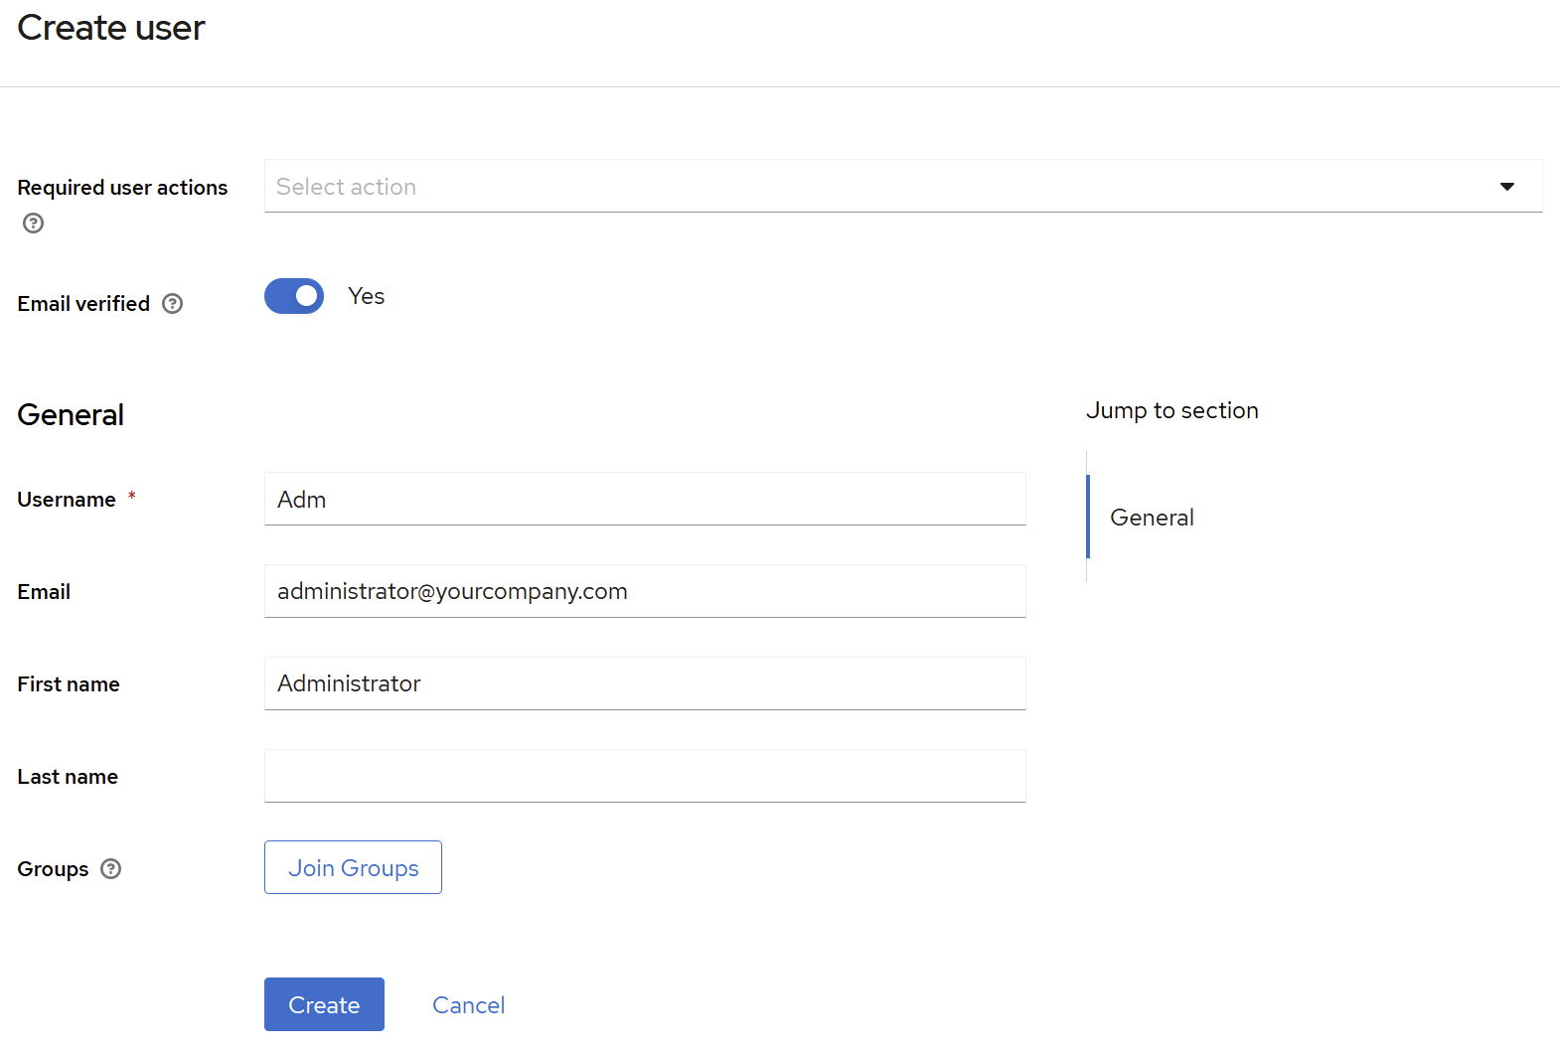Jump to General section in side navigation
1560x1052 pixels.
[1152, 518]
